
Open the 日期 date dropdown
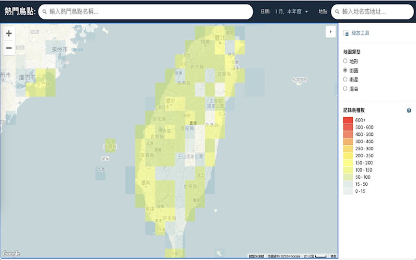pyautogui.click(x=290, y=12)
